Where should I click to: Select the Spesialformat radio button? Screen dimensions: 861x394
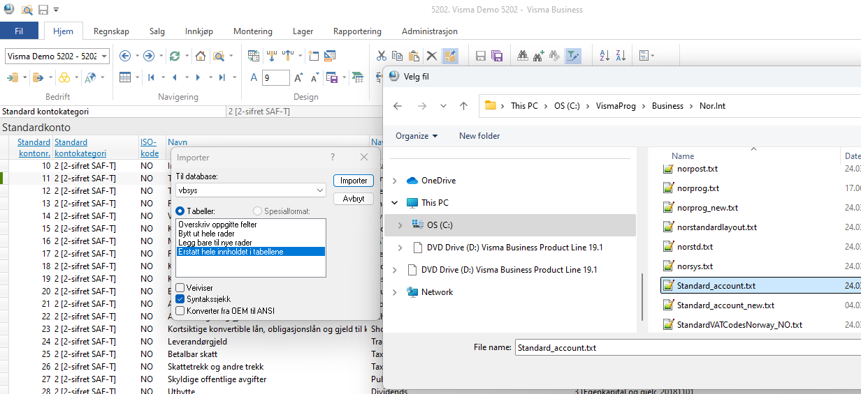[258, 211]
